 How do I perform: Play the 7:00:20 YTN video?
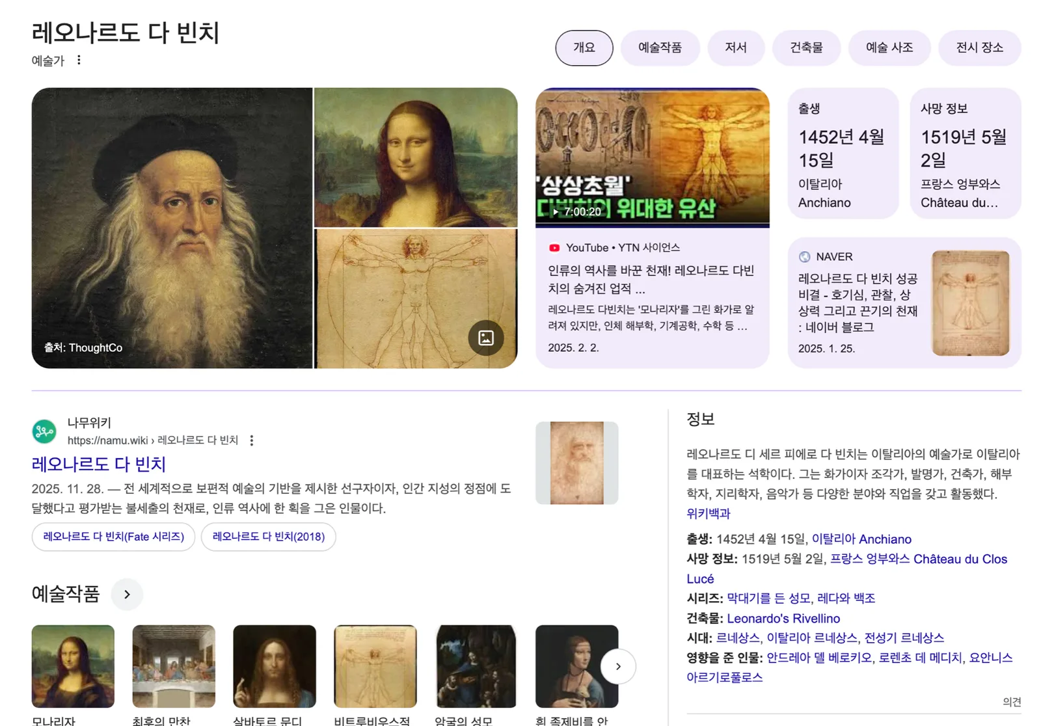[653, 157]
